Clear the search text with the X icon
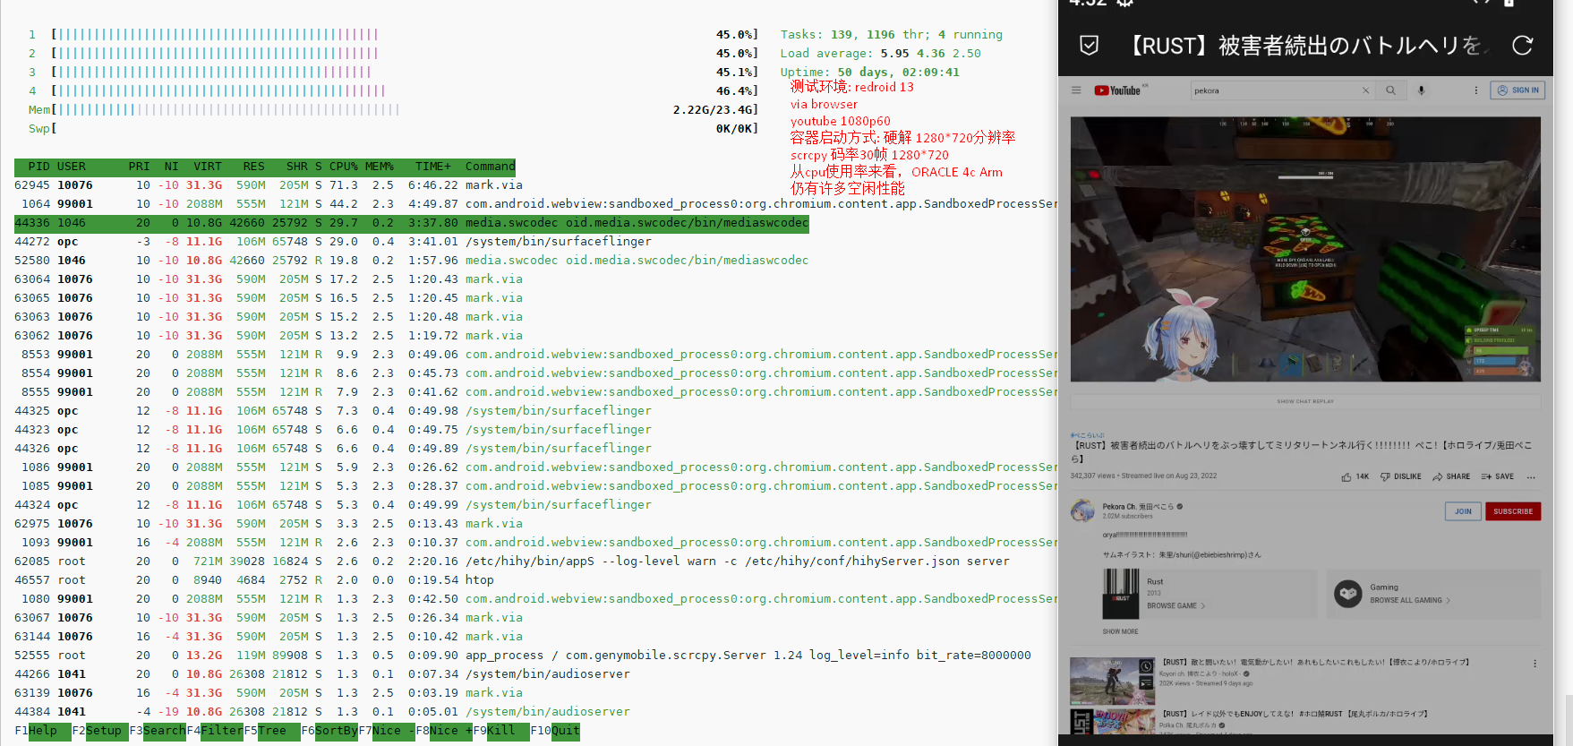 pos(1365,90)
